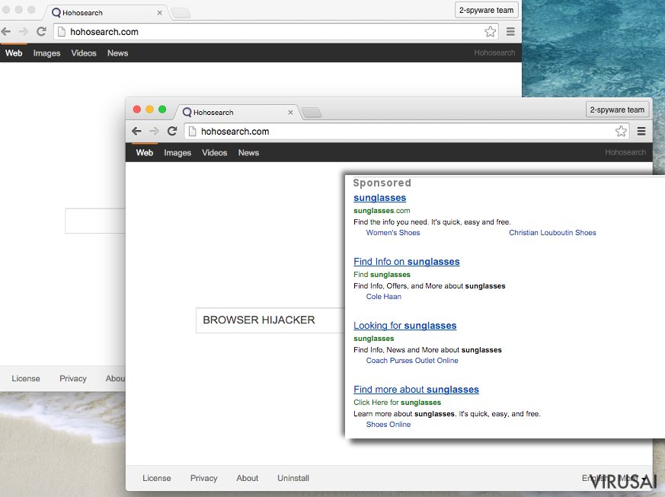This screenshot has width=665, height=497.
Task: Open License in the front window's footer
Action: (156, 478)
